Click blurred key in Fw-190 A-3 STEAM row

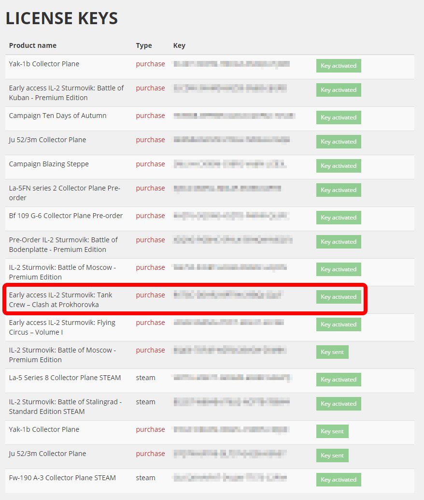(230, 478)
